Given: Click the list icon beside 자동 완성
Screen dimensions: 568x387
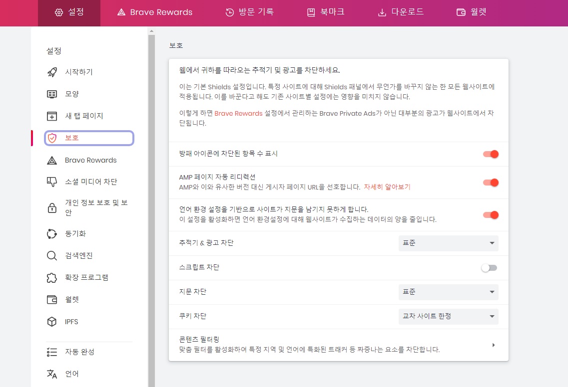Looking at the screenshot, I should pyautogui.click(x=52, y=352).
